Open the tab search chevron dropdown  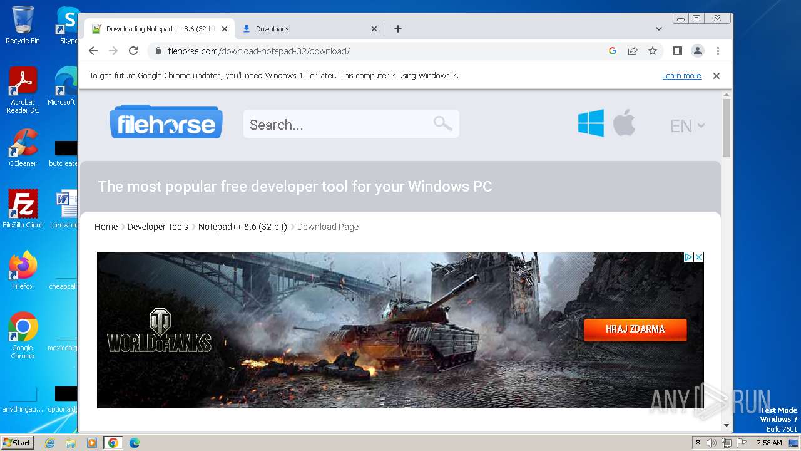[658, 29]
